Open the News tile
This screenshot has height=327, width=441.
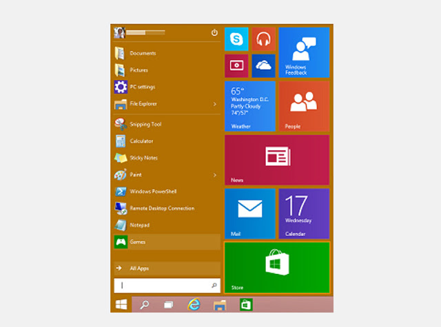[277, 160]
